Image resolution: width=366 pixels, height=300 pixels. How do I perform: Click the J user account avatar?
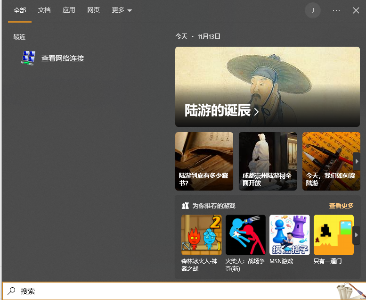click(x=313, y=10)
